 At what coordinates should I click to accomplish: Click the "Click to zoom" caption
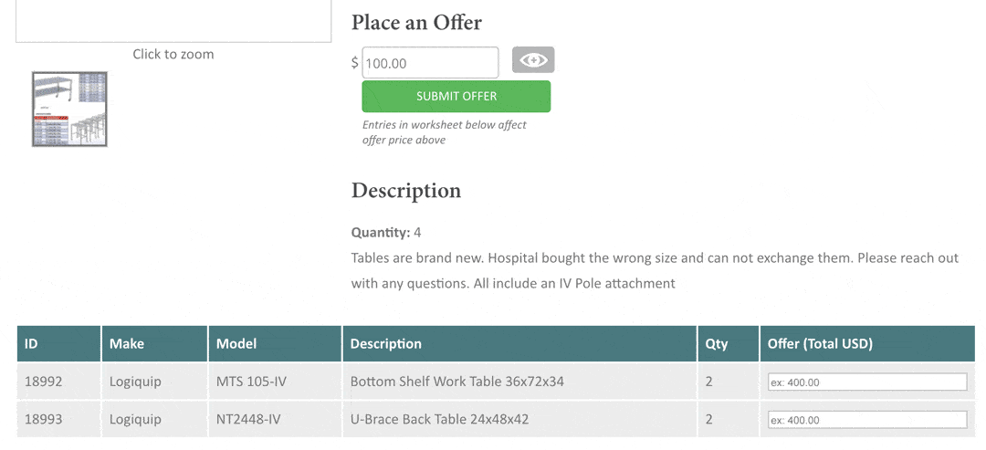click(x=173, y=54)
